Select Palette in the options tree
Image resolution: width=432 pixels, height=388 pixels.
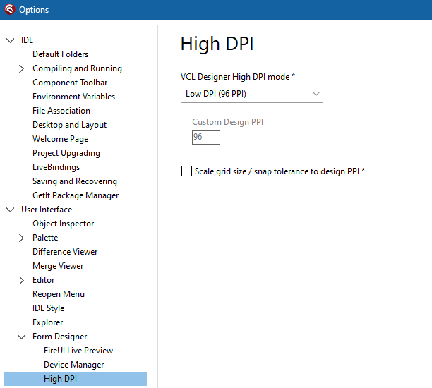pos(45,238)
